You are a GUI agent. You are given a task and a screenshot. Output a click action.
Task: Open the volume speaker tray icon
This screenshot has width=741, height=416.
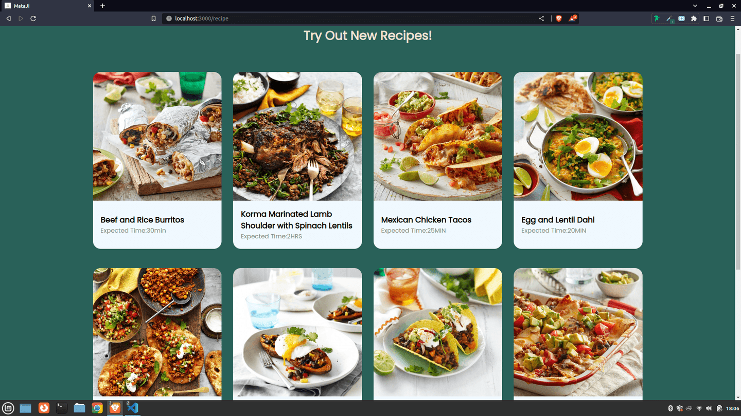tap(709, 408)
